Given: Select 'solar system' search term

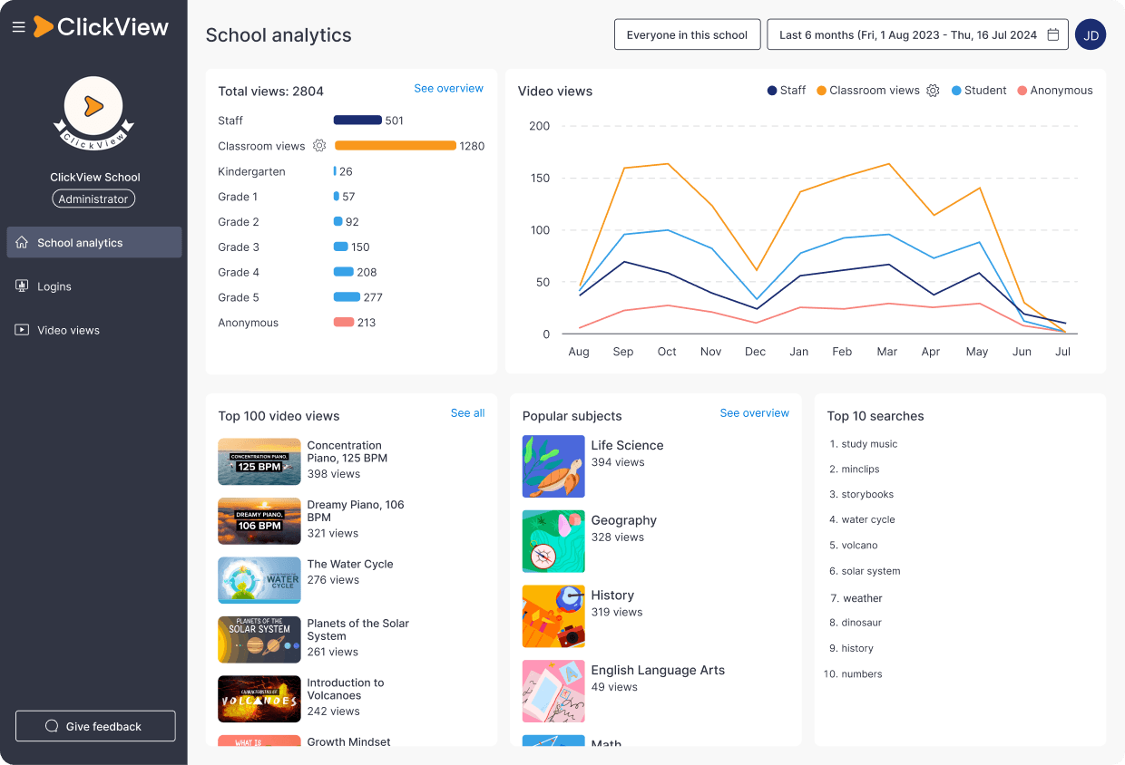Looking at the screenshot, I should [870, 571].
